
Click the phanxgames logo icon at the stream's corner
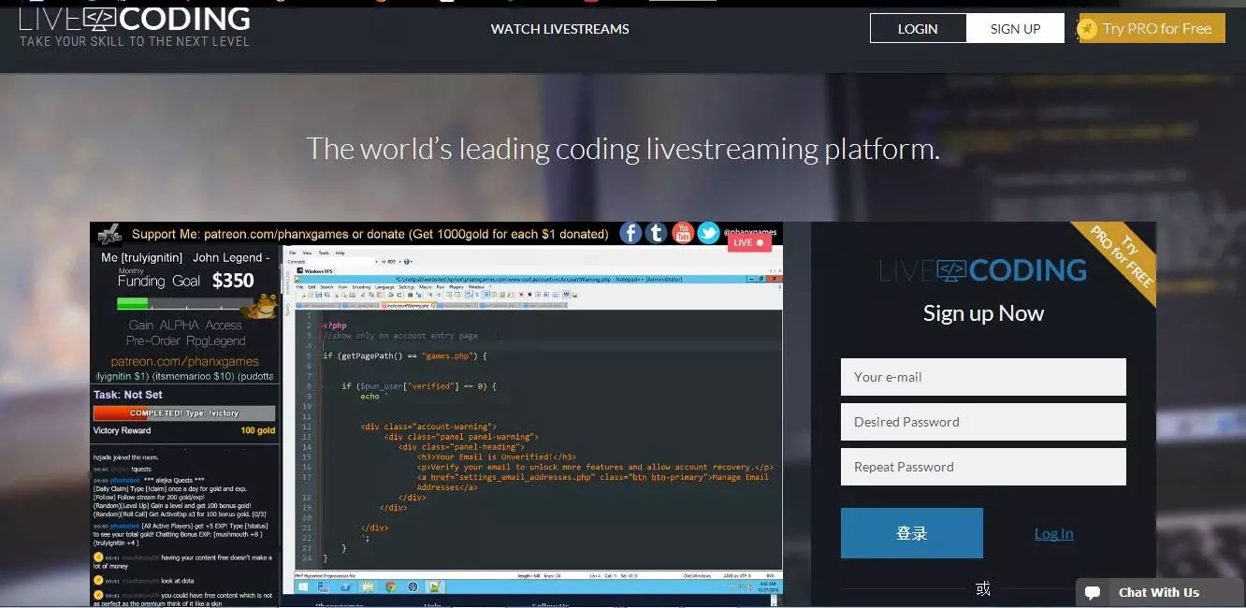[109, 234]
